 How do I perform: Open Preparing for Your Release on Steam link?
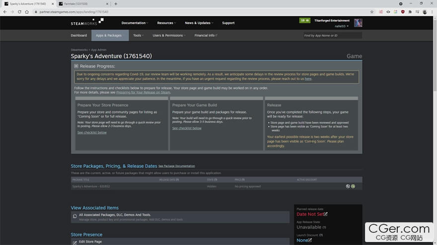point(143,92)
